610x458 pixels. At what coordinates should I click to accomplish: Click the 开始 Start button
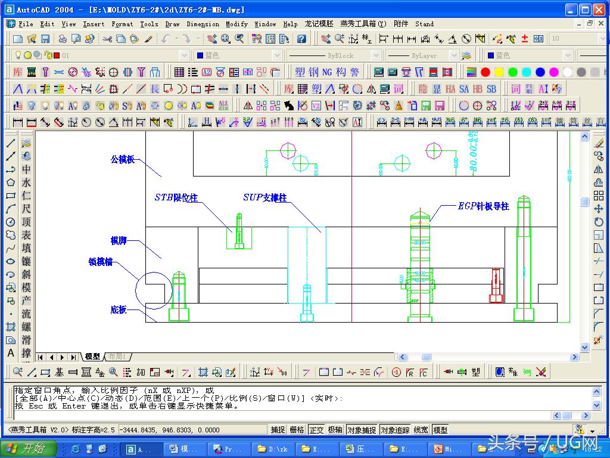click(29, 449)
